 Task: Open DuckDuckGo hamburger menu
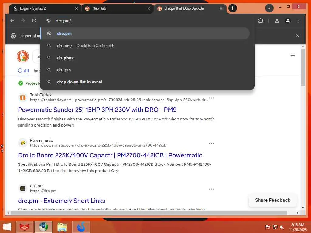pos(293,56)
